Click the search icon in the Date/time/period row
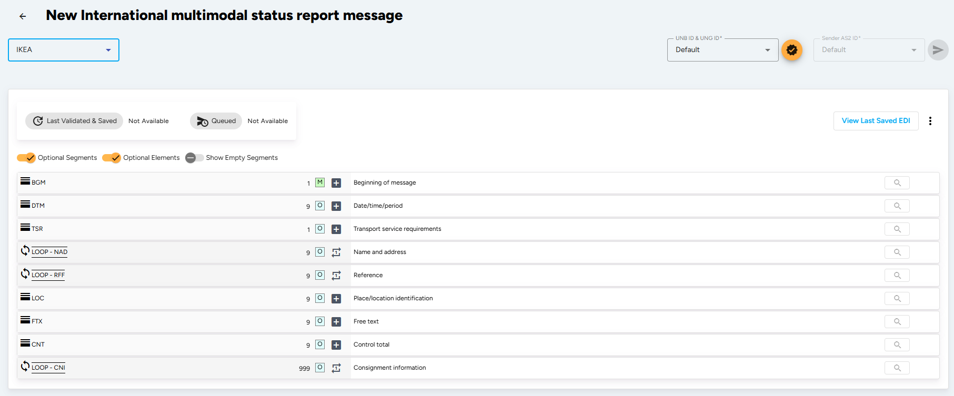 (897, 206)
